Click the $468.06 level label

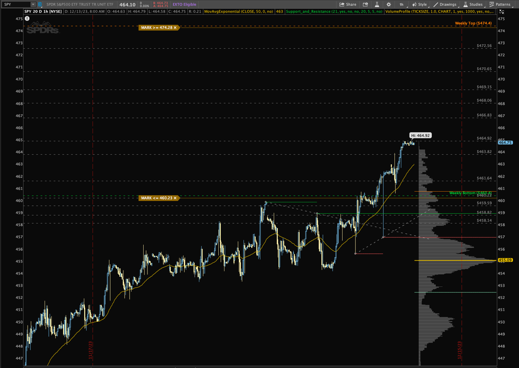(484, 100)
